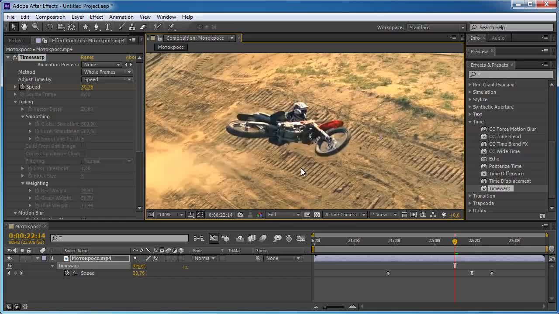Select the Echo effect
Image resolution: width=559 pixels, height=314 pixels.
point(494,159)
